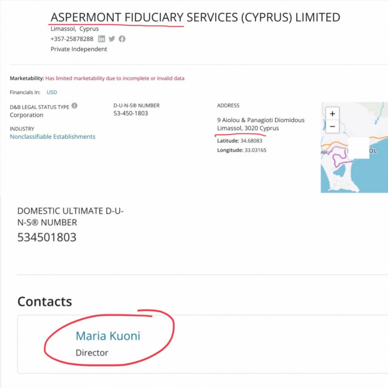Click info icon beside D&B Legal Status Type

coord(75,106)
